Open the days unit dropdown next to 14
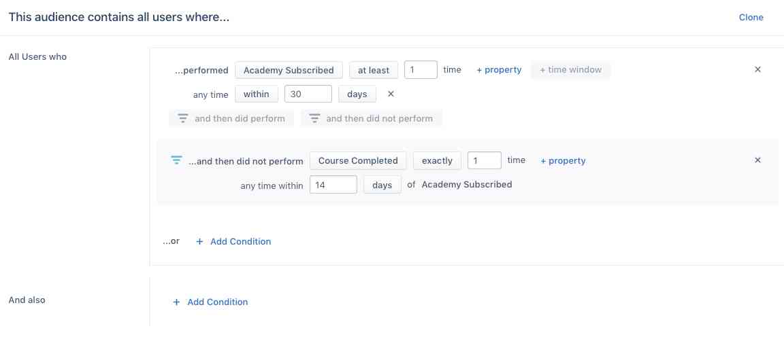The height and width of the screenshot is (337, 784). [382, 185]
